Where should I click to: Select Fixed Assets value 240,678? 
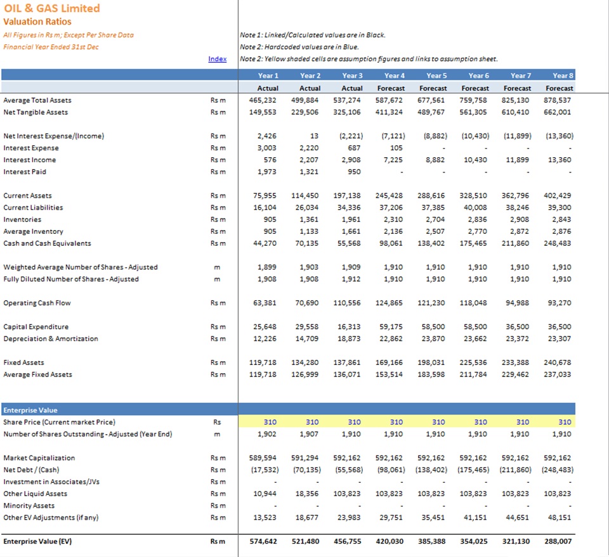pos(558,362)
